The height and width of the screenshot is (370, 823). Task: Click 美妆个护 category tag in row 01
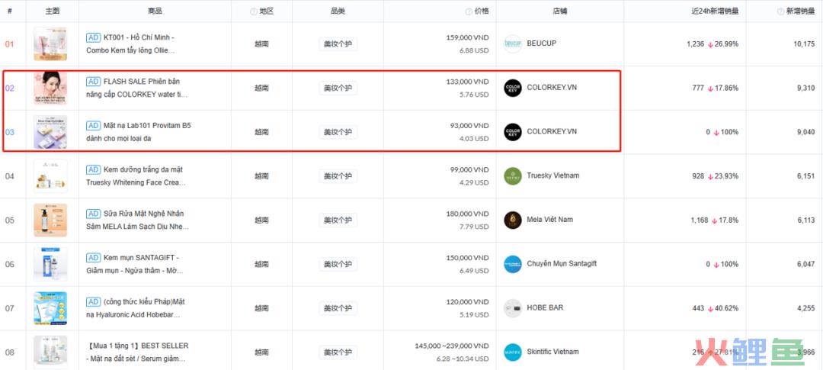(x=338, y=44)
